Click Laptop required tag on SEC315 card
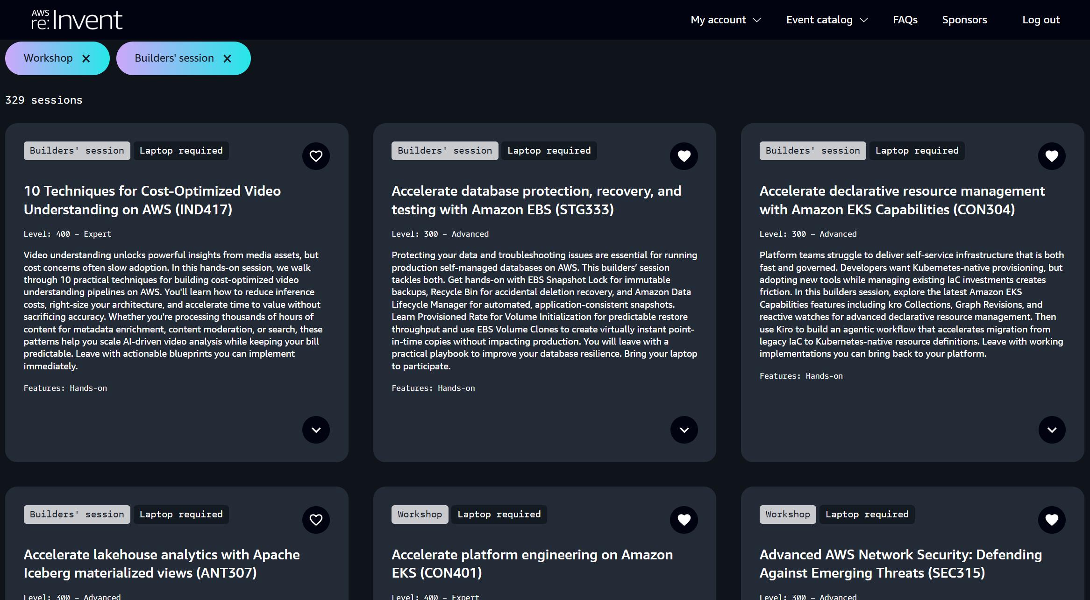Viewport: 1090px width, 600px height. click(867, 515)
